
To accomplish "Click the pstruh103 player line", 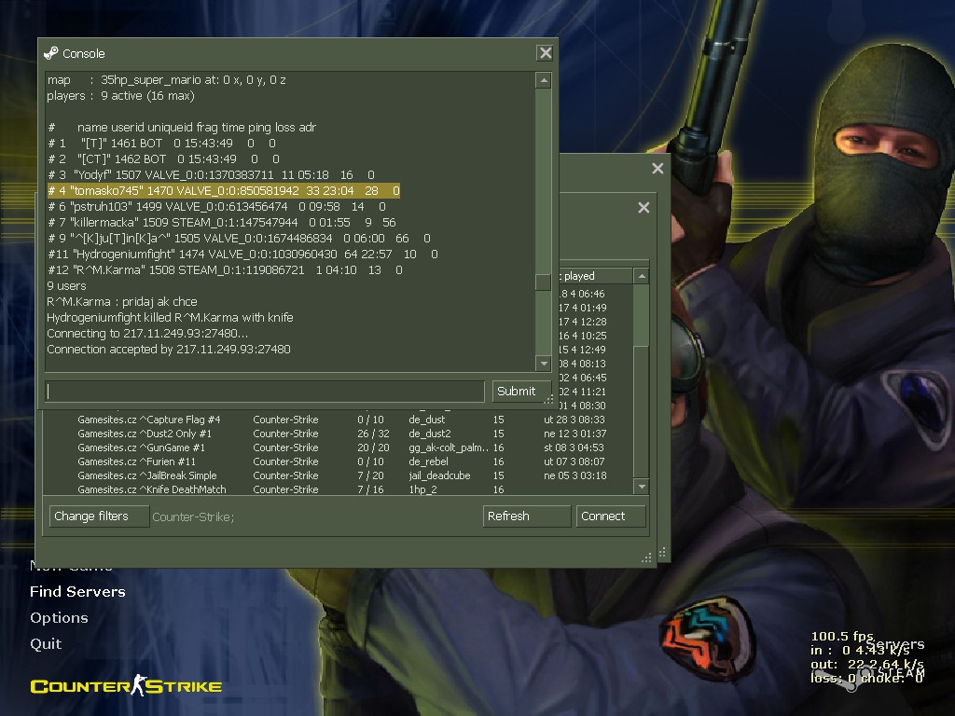I will (216, 206).
